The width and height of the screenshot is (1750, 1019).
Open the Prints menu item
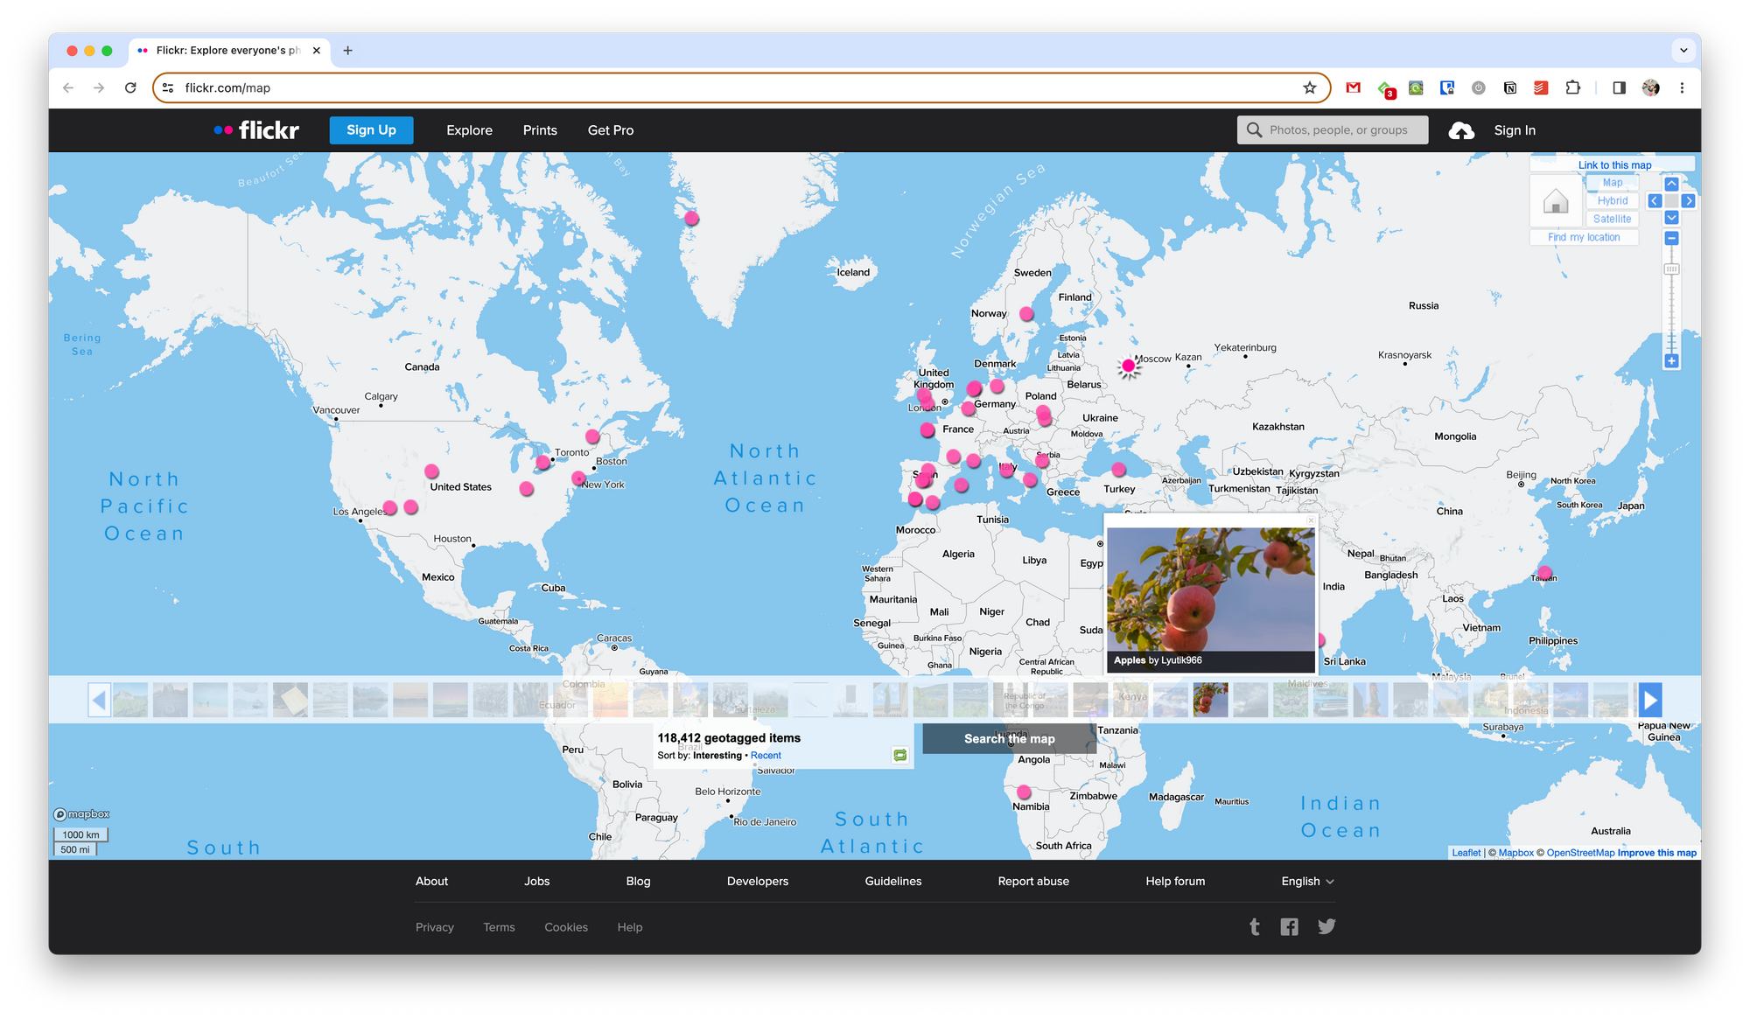pyautogui.click(x=540, y=130)
